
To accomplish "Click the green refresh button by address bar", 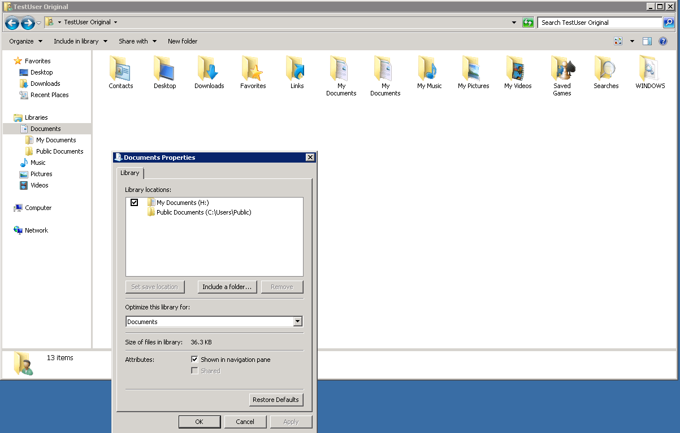I will tap(528, 23).
